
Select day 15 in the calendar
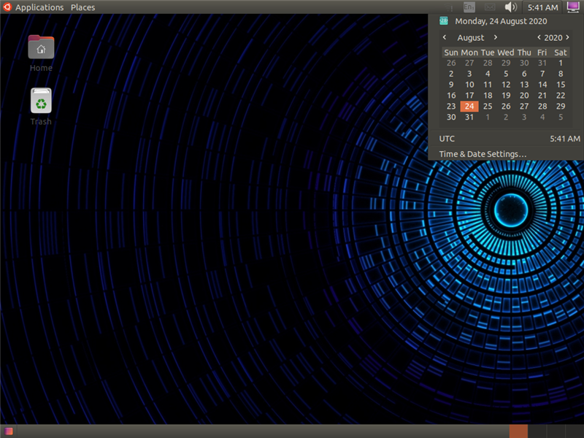pos(561,85)
